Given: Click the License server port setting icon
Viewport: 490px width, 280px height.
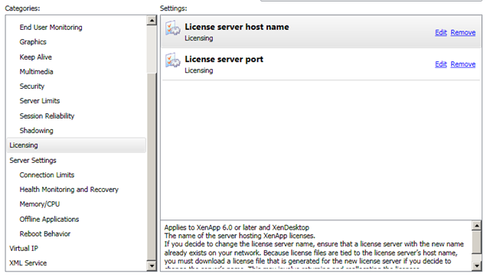Looking at the screenshot, I should 173,60.
